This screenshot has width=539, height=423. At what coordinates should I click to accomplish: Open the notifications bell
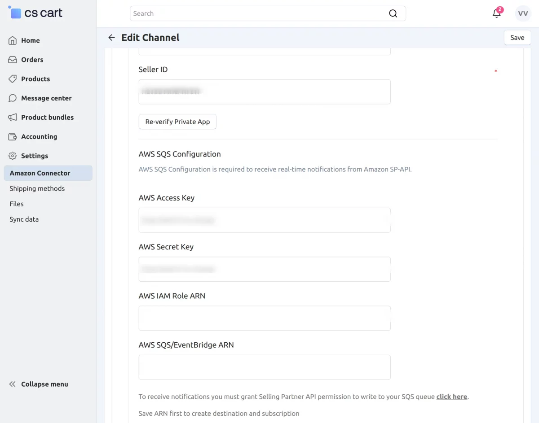497,13
